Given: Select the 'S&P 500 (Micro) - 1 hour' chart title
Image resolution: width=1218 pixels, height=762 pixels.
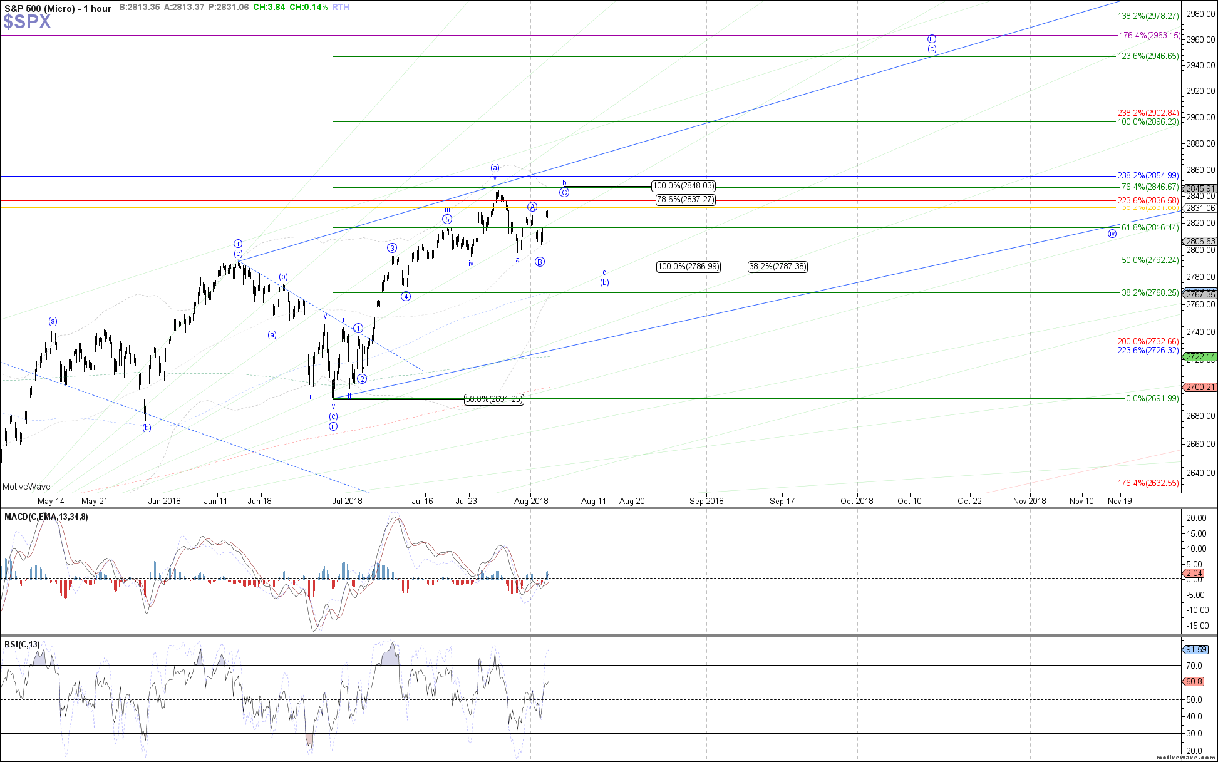Looking at the screenshot, I should pyautogui.click(x=58, y=8).
